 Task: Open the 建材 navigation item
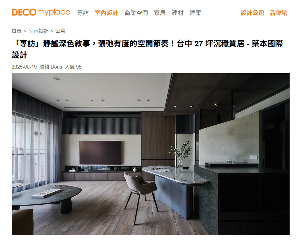pyautogui.click(x=178, y=13)
